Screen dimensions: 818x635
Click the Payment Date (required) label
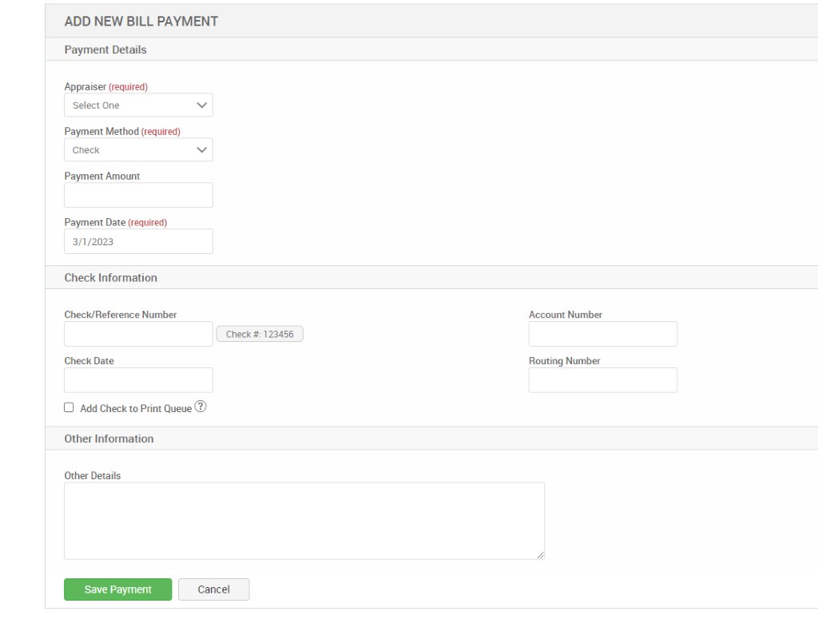tap(116, 222)
